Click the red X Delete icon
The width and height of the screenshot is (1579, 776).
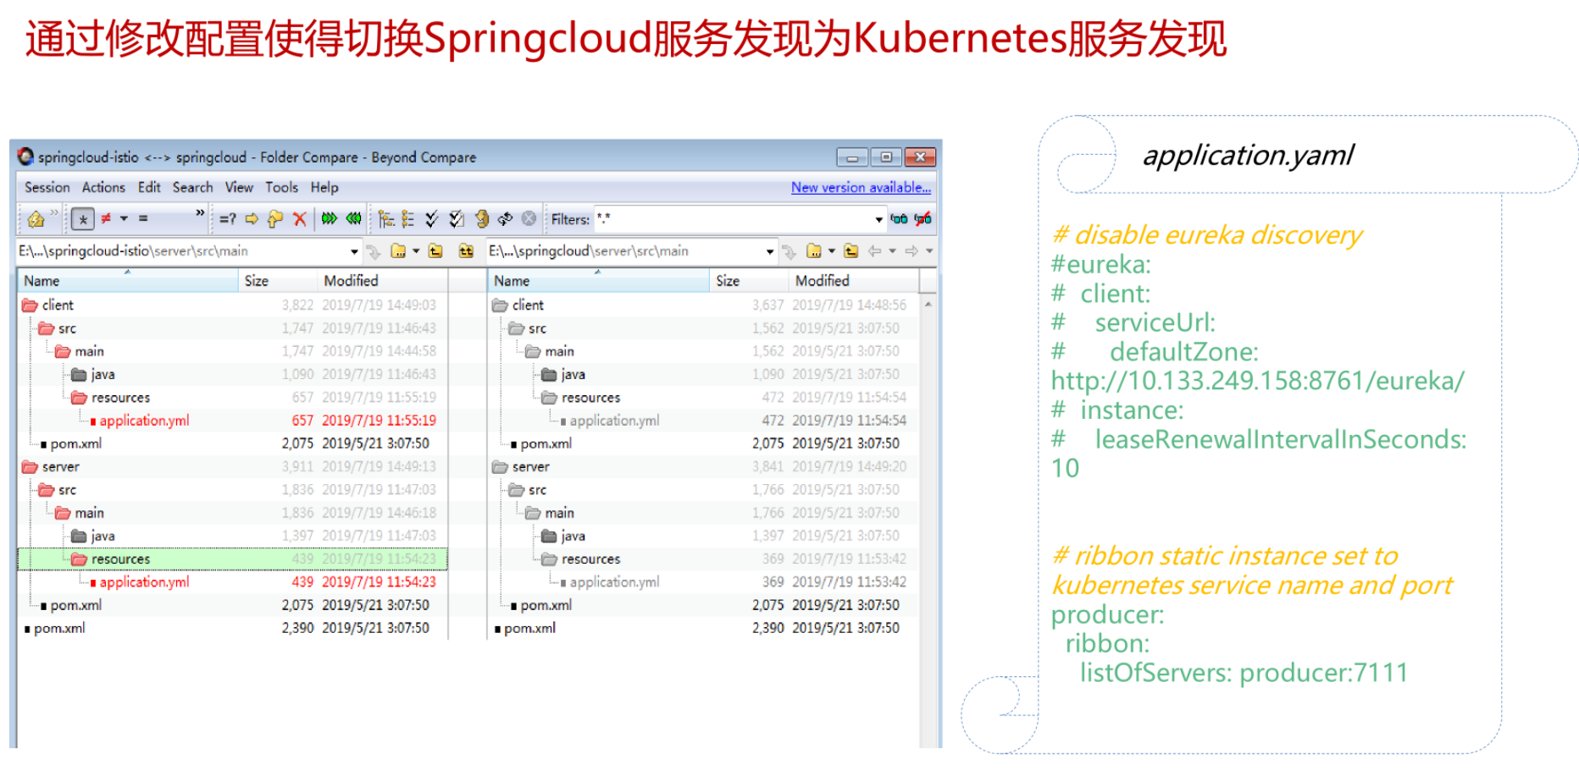click(x=299, y=219)
